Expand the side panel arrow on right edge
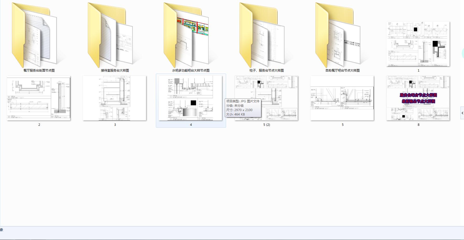 [462, 113]
